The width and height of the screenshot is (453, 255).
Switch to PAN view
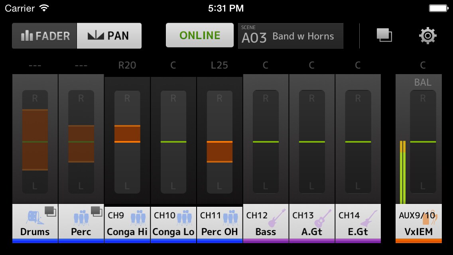pos(109,35)
